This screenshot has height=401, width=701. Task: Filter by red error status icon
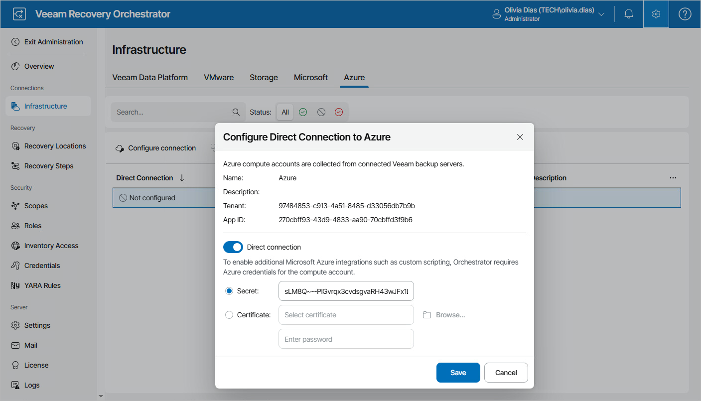339,112
